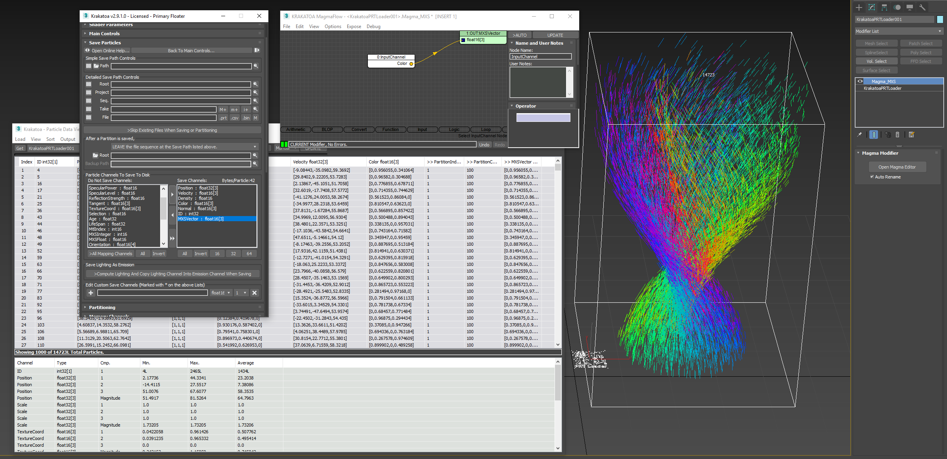Viewport: 947px width, 459px height.
Task: Open the Utilities wrench panel tab
Action: click(922, 8)
